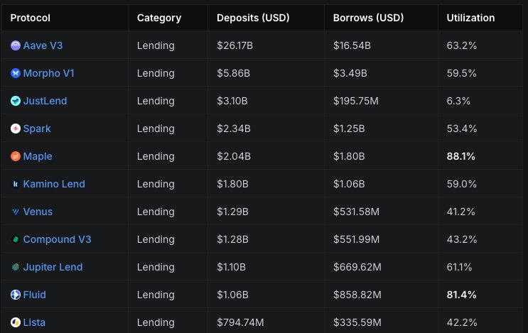Click the Venus protocol icon
This screenshot has width=528, height=333.
pyautogui.click(x=16, y=212)
